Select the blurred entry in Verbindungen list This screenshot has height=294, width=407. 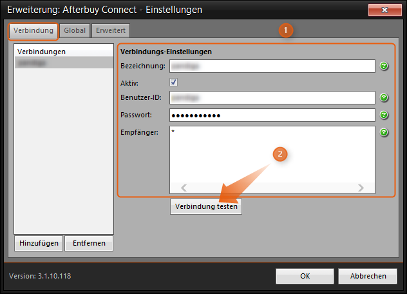tap(64, 63)
